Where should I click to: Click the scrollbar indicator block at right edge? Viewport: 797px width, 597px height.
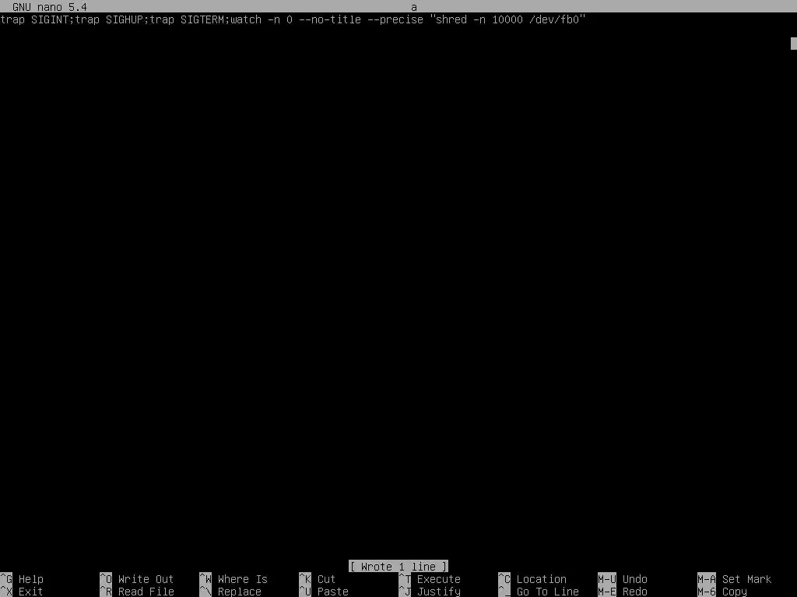click(794, 44)
